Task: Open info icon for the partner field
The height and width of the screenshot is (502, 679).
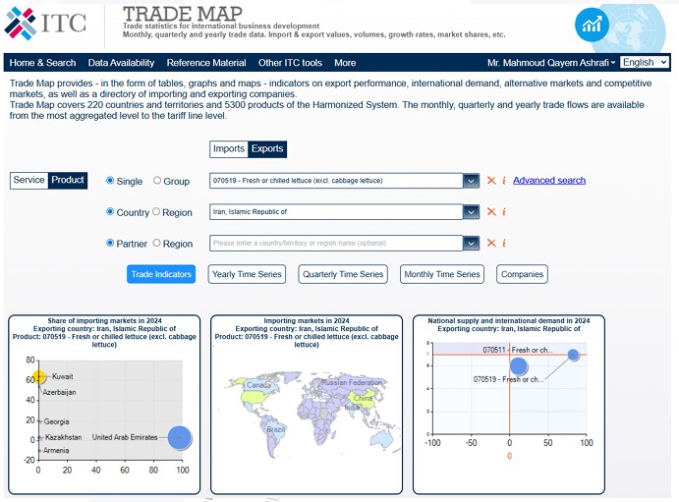Action: click(x=504, y=243)
